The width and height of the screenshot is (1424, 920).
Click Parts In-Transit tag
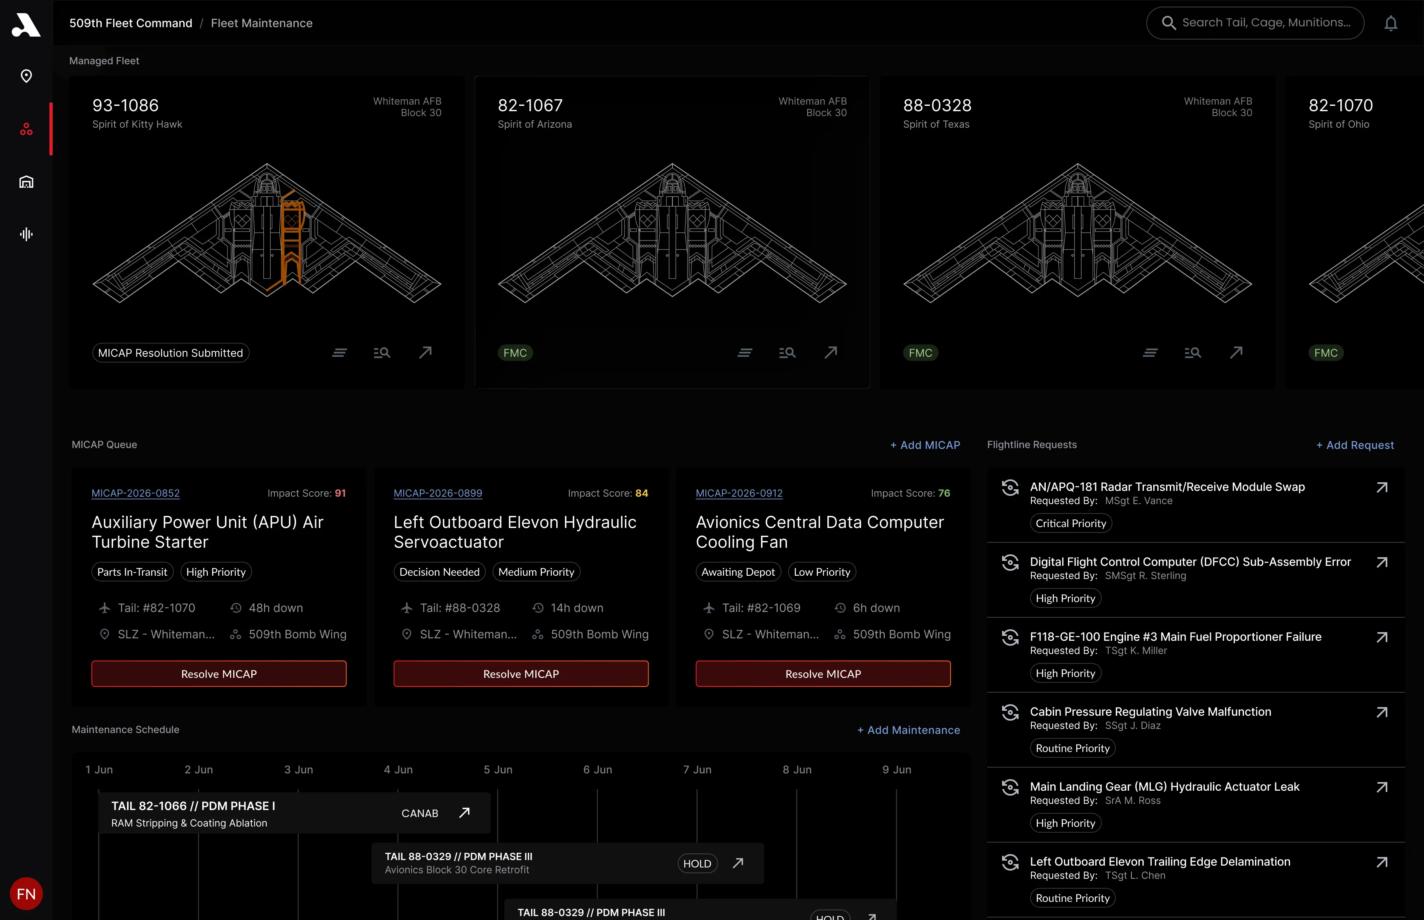pos(132,572)
